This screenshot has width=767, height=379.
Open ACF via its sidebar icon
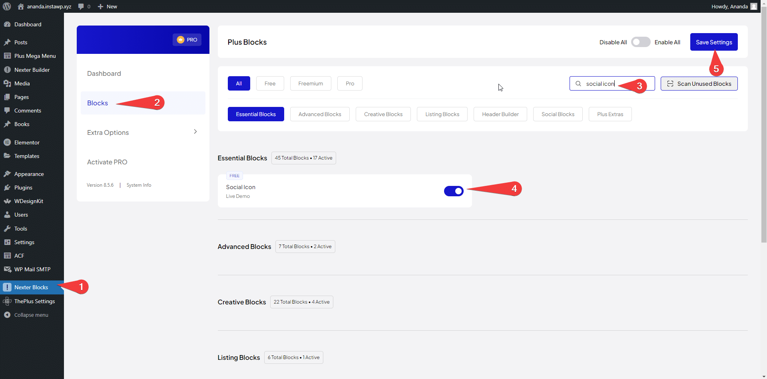pos(8,256)
